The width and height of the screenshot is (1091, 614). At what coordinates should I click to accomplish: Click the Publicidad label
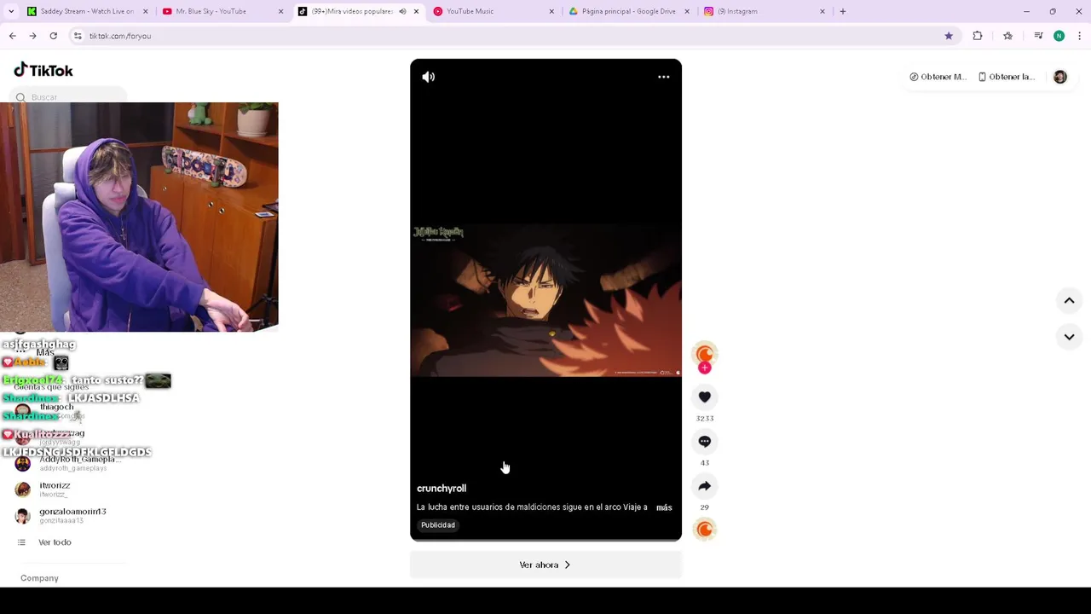(438, 525)
